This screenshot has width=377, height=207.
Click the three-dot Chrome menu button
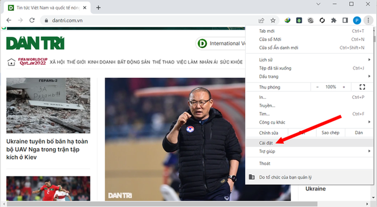point(368,20)
